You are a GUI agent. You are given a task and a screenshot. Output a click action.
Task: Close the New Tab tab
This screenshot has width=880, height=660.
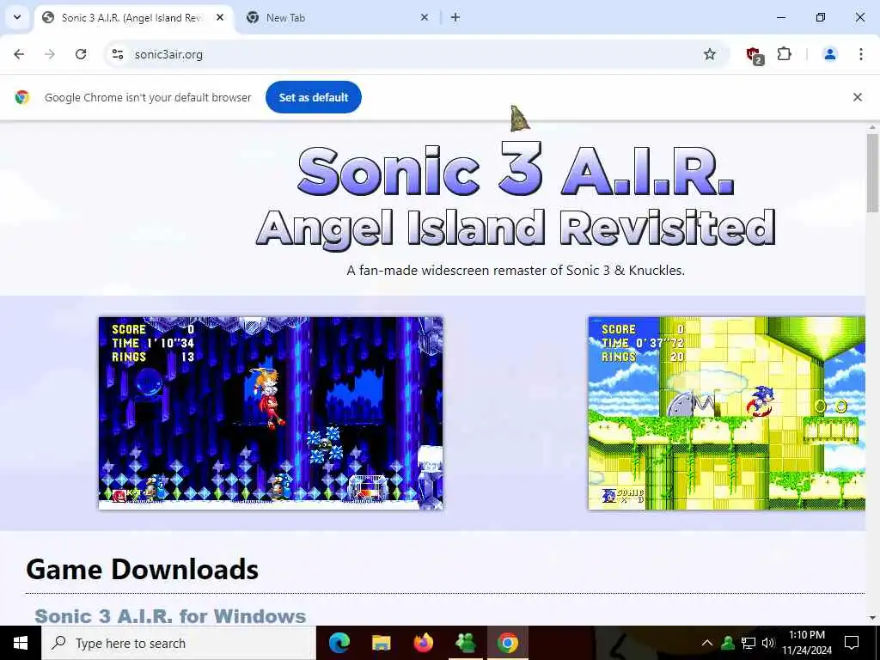425,17
